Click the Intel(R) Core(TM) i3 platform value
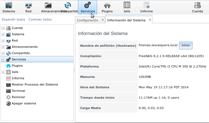This screenshot has width=209, height=123. click(172, 66)
